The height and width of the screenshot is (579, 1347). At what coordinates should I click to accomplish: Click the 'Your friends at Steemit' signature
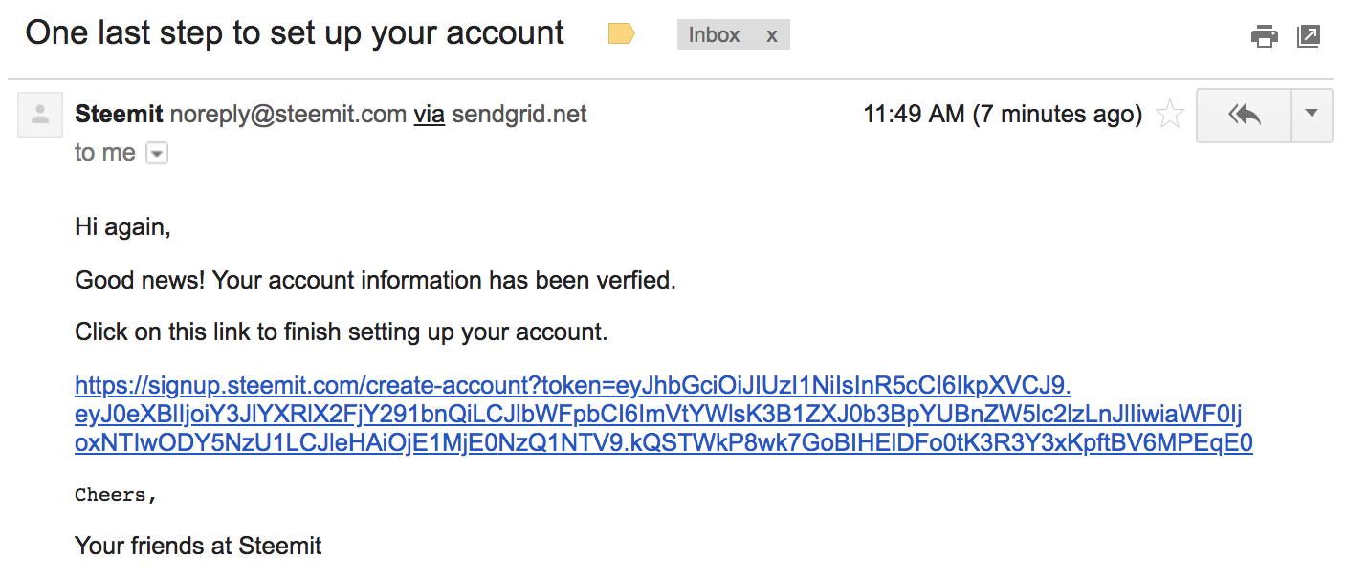tap(198, 547)
